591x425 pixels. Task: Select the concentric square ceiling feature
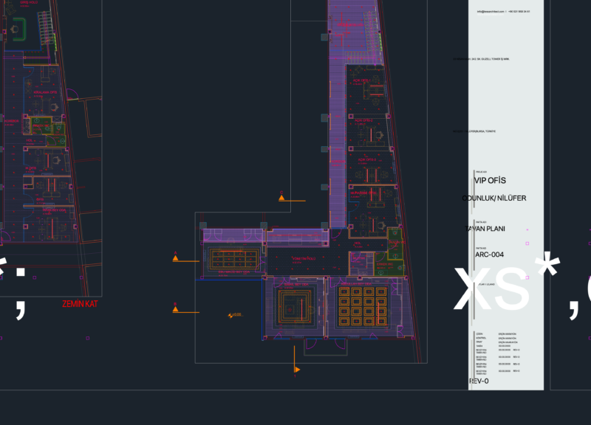pos(294,306)
